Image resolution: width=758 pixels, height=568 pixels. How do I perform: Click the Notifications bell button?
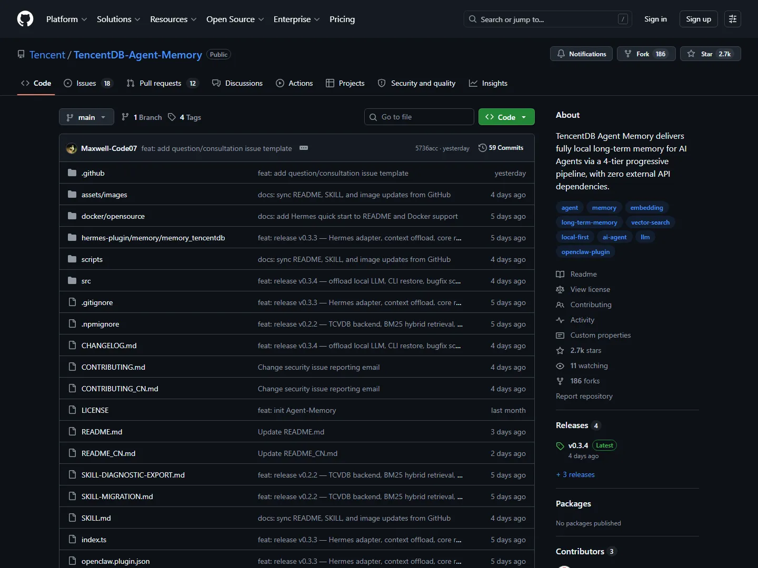click(581, 54)
